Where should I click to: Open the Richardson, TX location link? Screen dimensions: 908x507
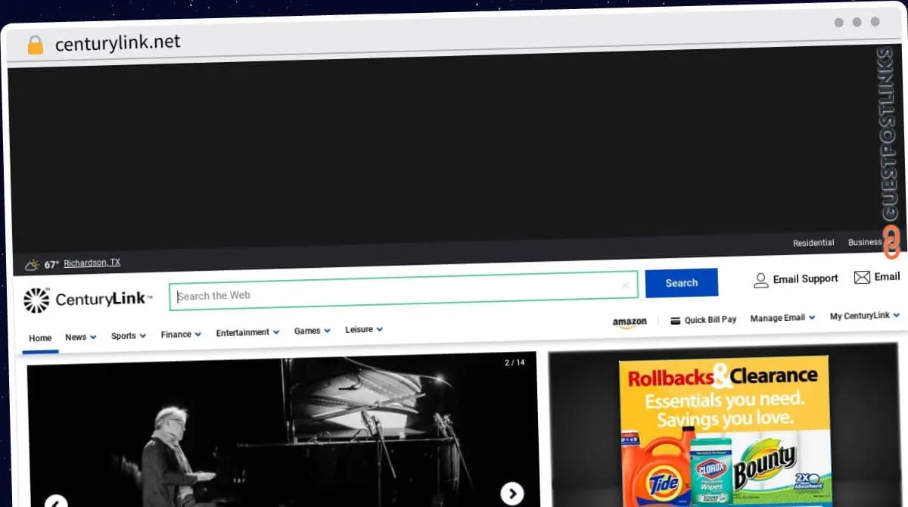point(92,263)
